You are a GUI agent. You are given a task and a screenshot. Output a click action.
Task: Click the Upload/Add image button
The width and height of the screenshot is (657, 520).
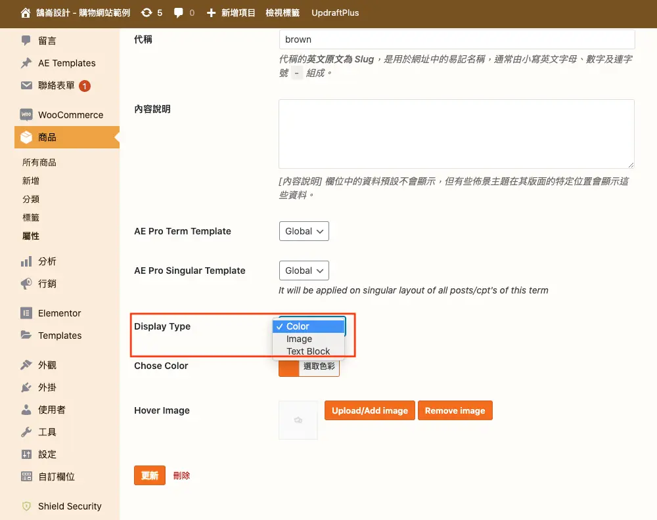tap(369, 410)
